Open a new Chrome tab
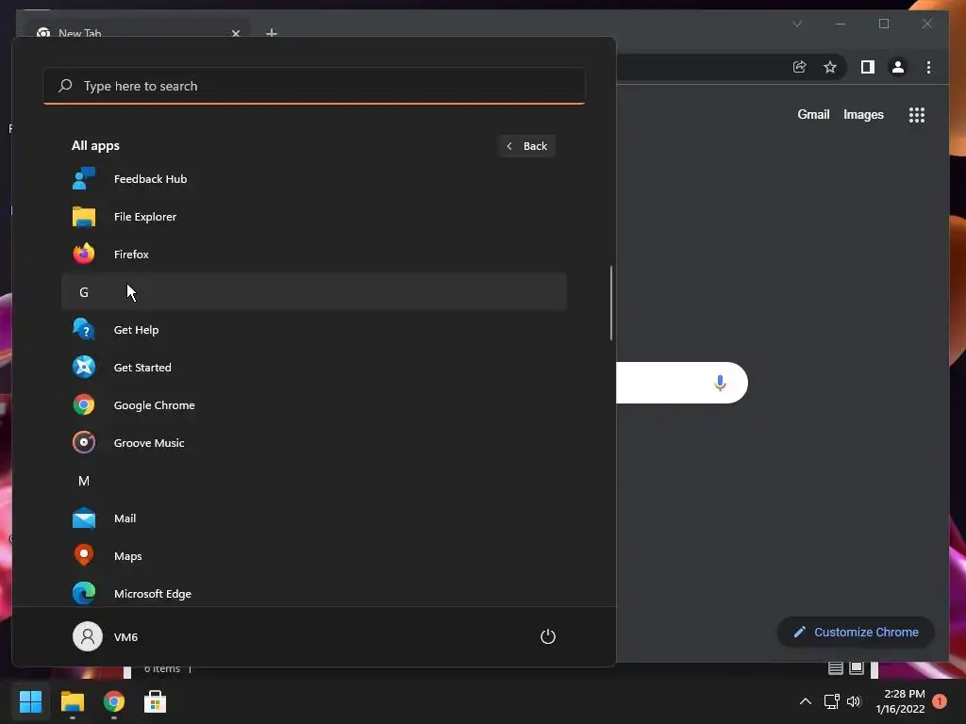Viewport: 966px width, 724px height. pyautogui.click(x=271, y=32)
